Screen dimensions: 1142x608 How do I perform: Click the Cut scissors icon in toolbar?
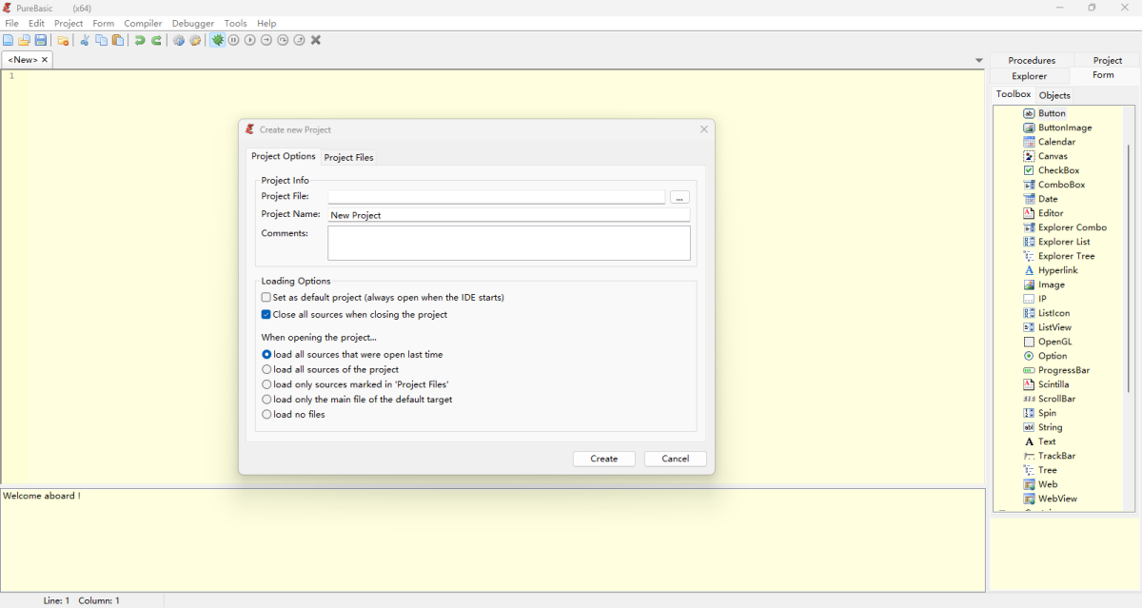click(x=85, y=40)
